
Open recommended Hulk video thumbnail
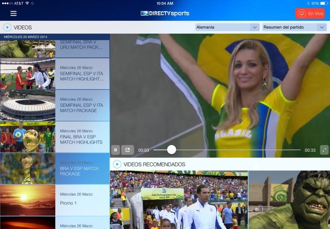click(x=289, y=199)
